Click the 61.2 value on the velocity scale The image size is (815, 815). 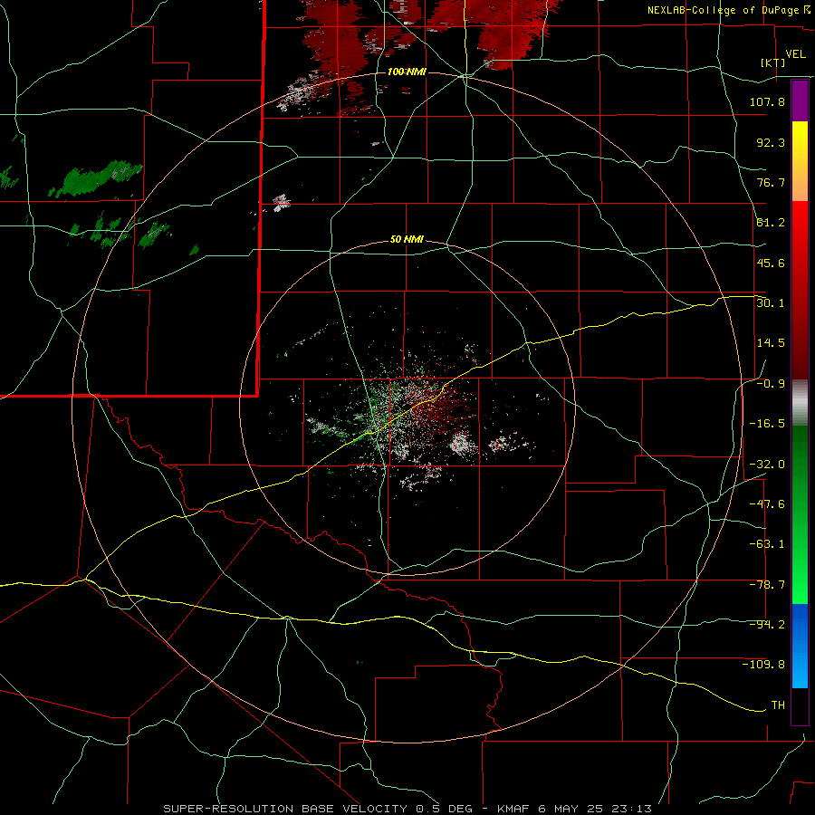pos(771,223)
